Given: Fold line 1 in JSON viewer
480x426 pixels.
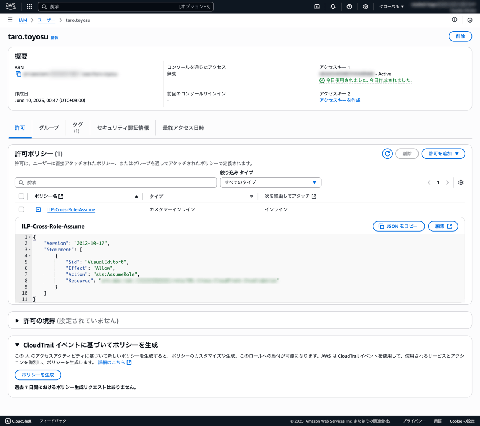Looking at the screenshot, I should (x=30, y=237).
